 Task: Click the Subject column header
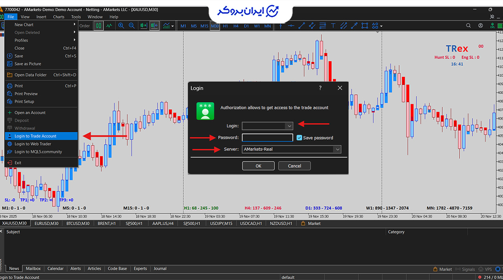[13, 232]
